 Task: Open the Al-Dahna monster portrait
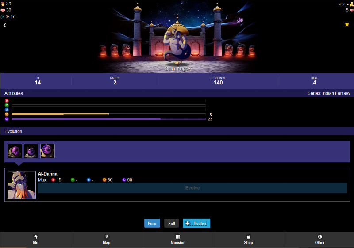[x=22, y=185]
